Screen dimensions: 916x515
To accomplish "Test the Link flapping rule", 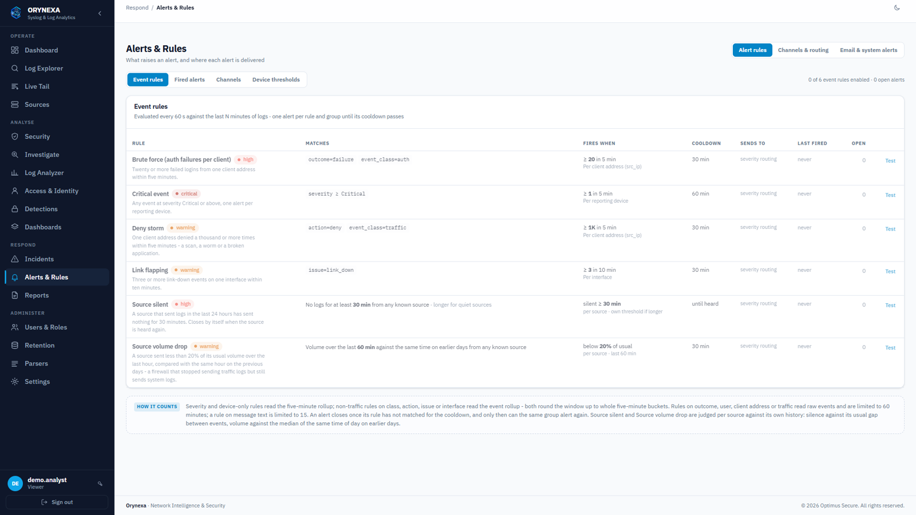I will pos(890,271).
